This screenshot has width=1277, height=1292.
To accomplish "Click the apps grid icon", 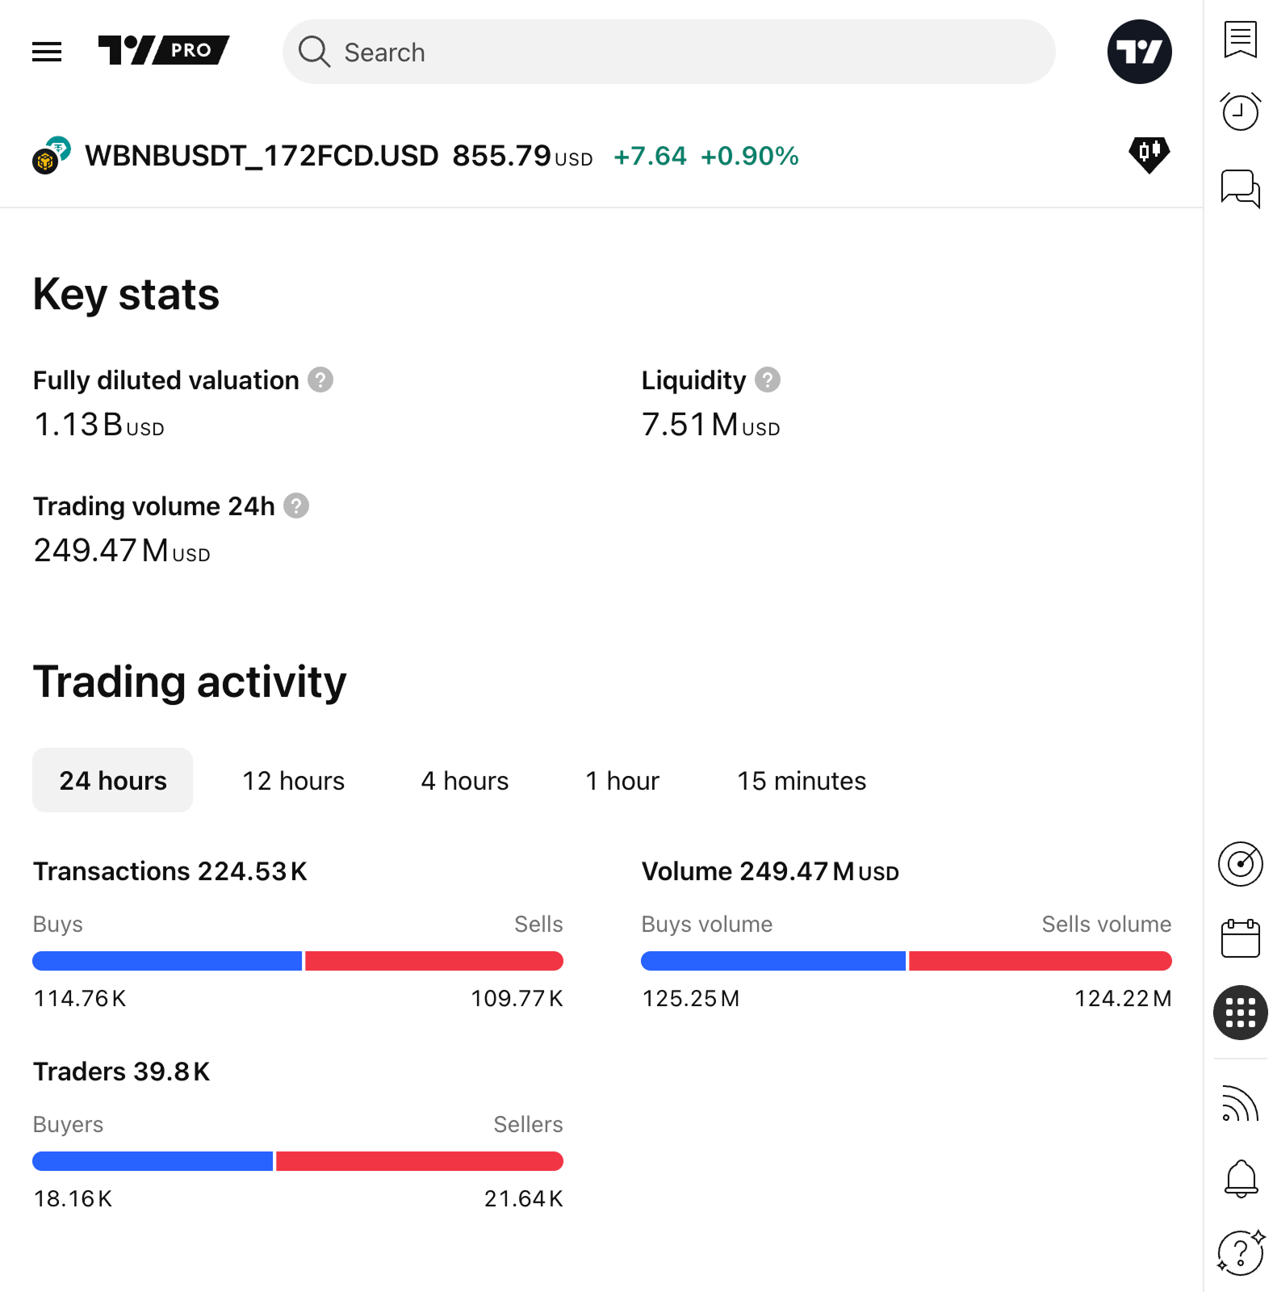I will click(1240, 1013).
